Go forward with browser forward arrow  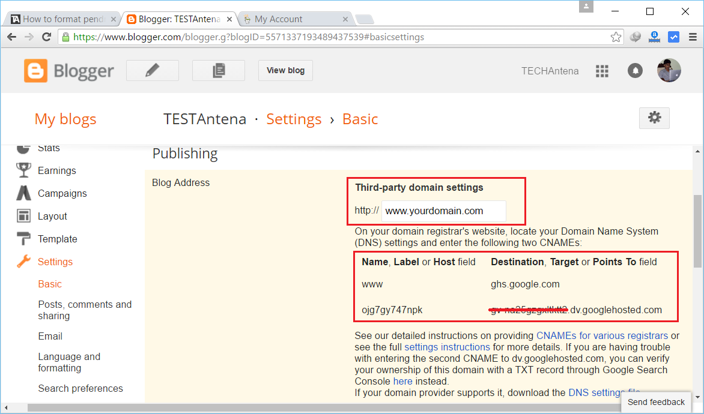[x=29, y=37]
